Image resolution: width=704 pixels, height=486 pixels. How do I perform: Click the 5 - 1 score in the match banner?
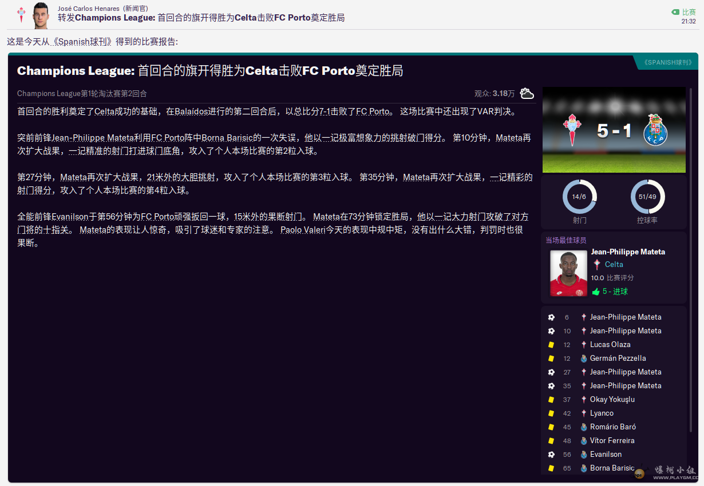[614, 131]
